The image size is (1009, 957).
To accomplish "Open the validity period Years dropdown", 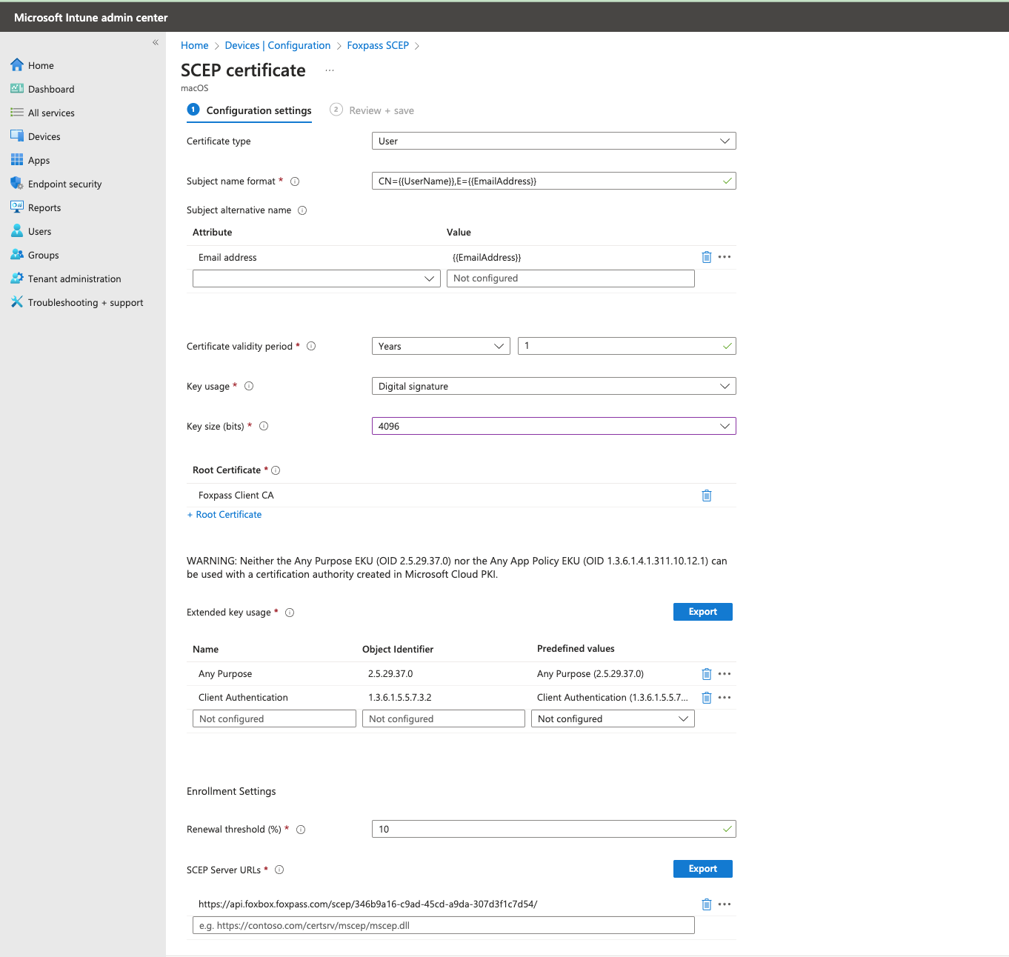I will [x=441, y=346].
